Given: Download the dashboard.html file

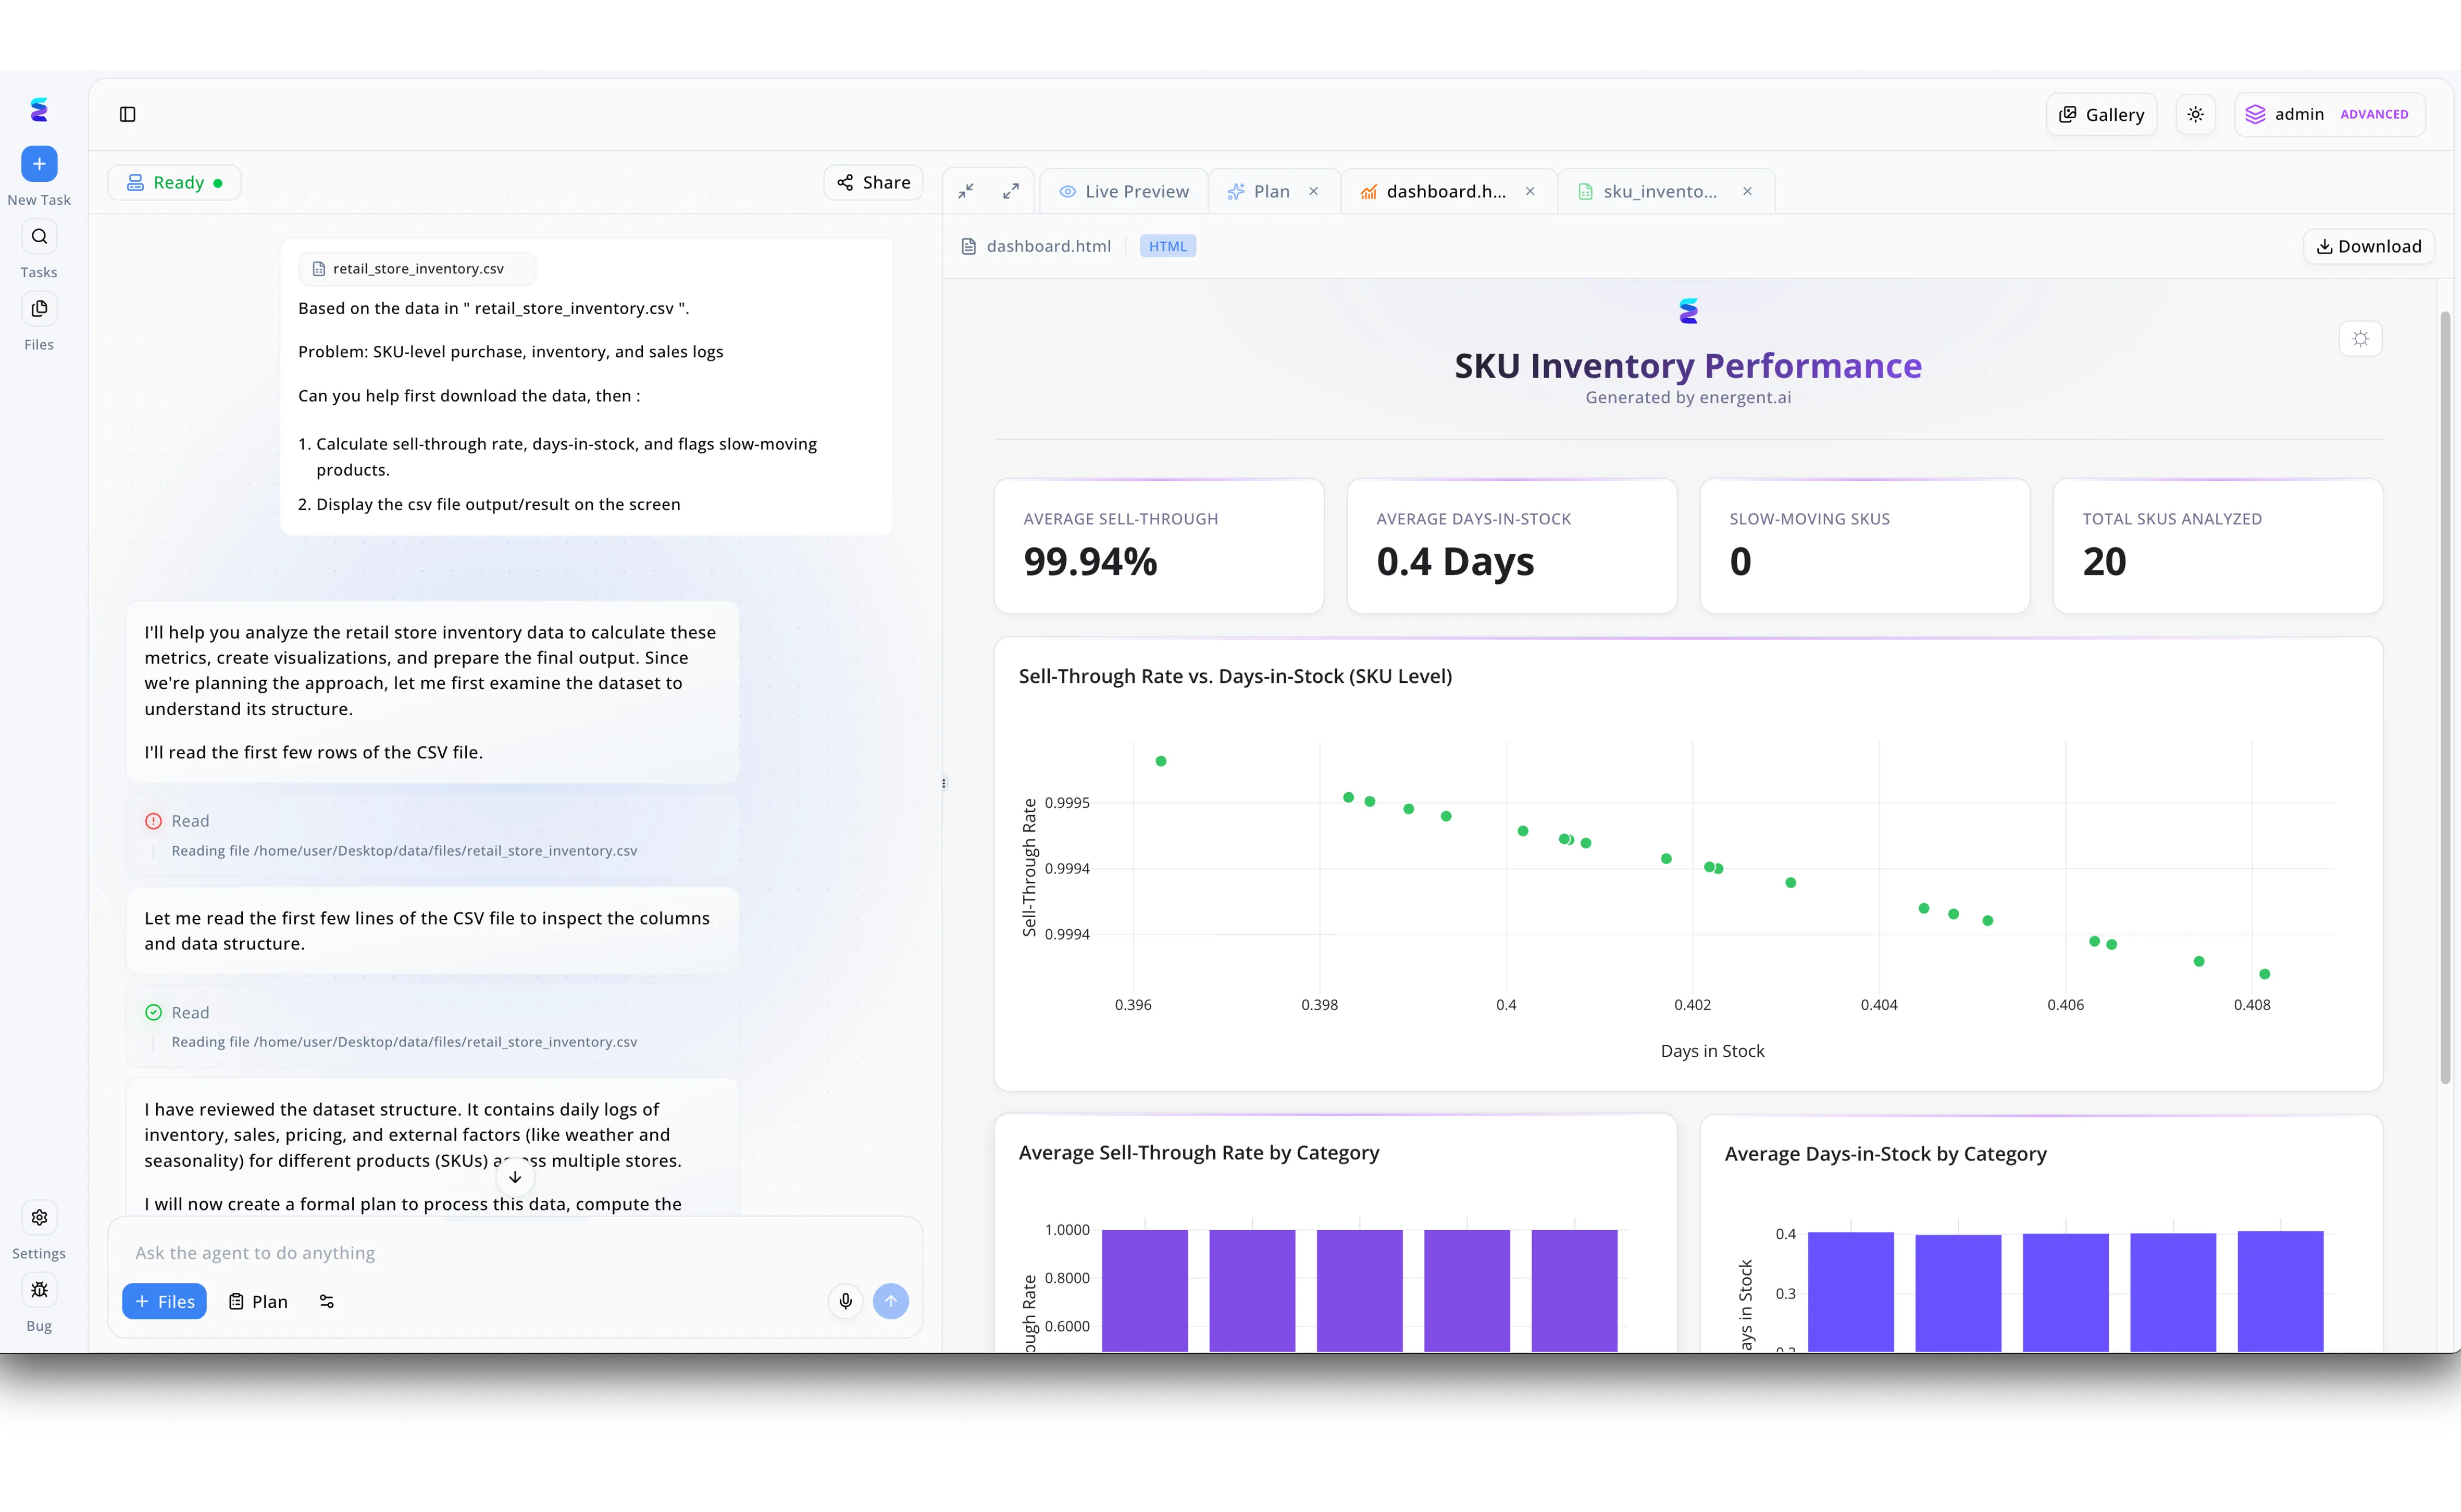Looking at the screenshot, I should tap(2369, 245).
